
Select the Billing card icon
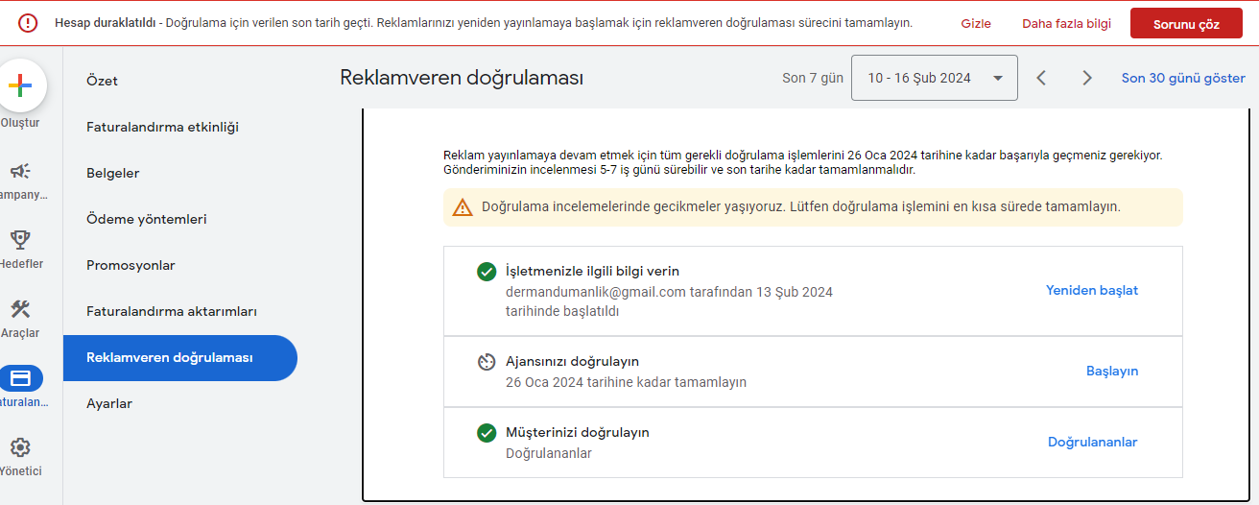click(20, 378)
